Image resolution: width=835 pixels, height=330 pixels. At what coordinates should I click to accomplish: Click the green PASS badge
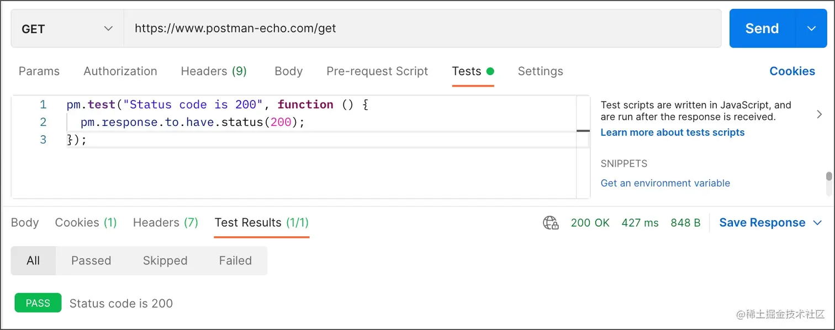coord(38,303)
